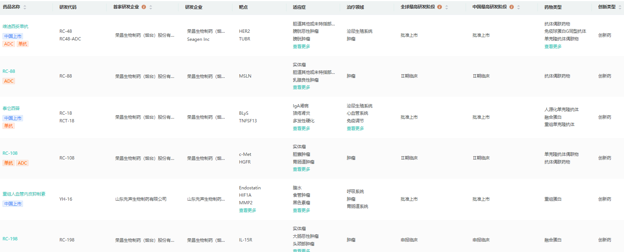Click TUBR target text
Screen dimensions: 624x252
point(244,39)
